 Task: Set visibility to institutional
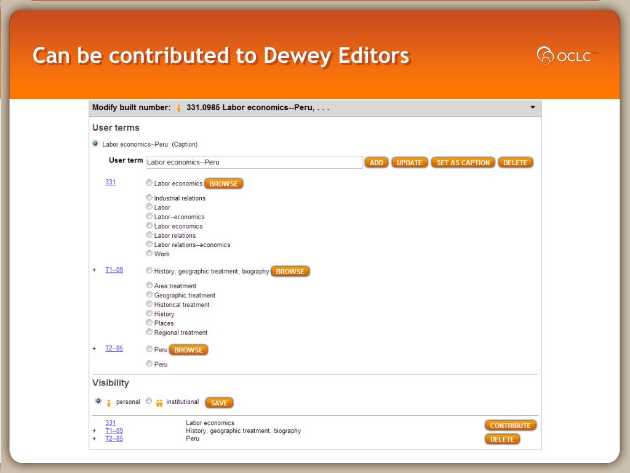click(x=149, y=401)
